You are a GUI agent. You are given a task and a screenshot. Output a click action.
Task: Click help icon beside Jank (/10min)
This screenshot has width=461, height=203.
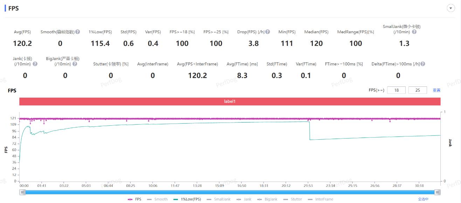[x=35, y=64]
